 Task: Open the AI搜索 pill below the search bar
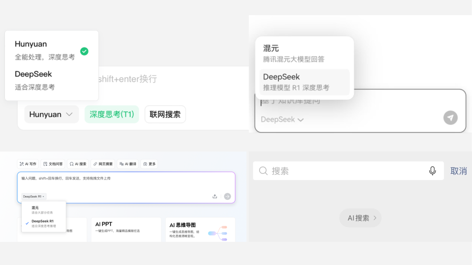pyautogui.click(x=360, y=218)
